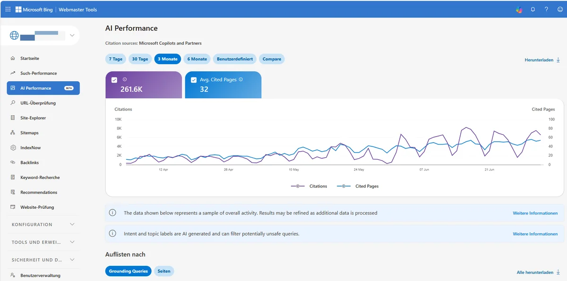Screen dimensions: 567x281
Task: Click the Herunterladen download arrow icon
Action: pyautogui.click(x=558, y=60)
